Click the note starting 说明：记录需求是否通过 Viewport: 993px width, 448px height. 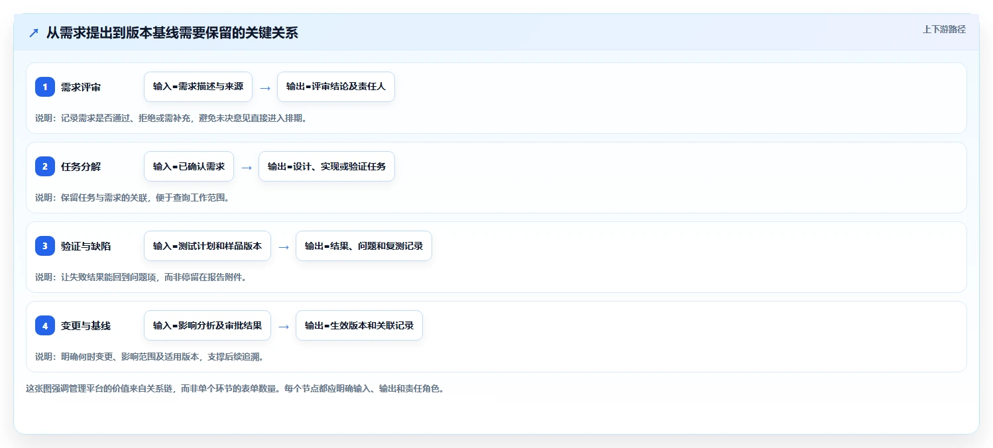[172, 118]
